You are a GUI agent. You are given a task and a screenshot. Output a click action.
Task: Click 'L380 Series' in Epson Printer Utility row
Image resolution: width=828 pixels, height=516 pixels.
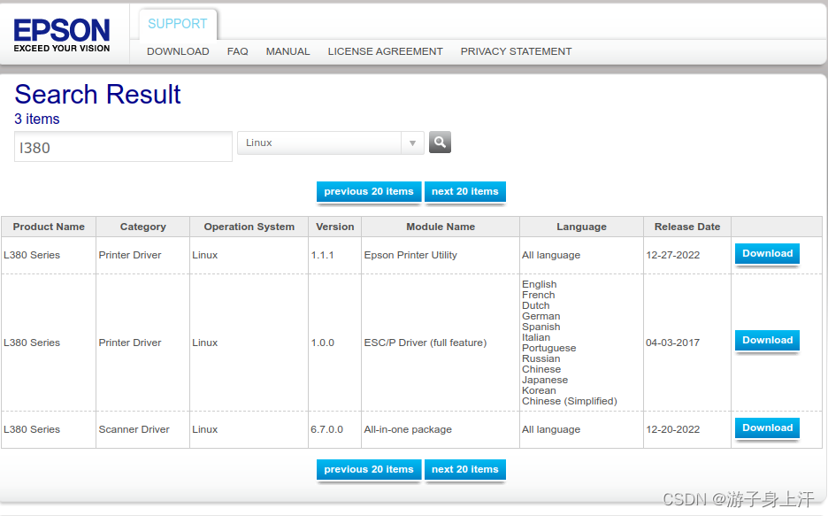click(32, 255)
